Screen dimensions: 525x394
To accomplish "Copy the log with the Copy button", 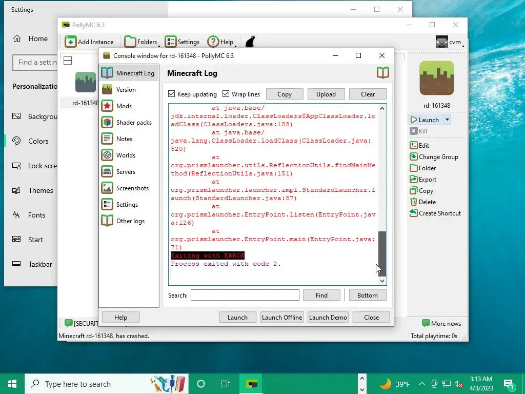I will click(285, 94).
